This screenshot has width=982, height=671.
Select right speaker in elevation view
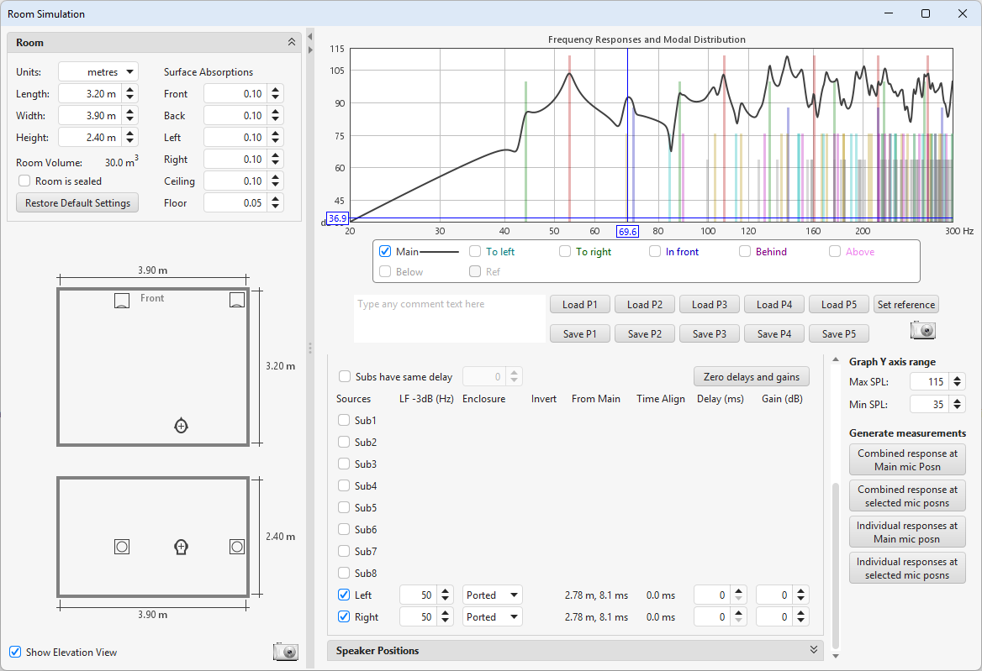[x=237, y=548]
